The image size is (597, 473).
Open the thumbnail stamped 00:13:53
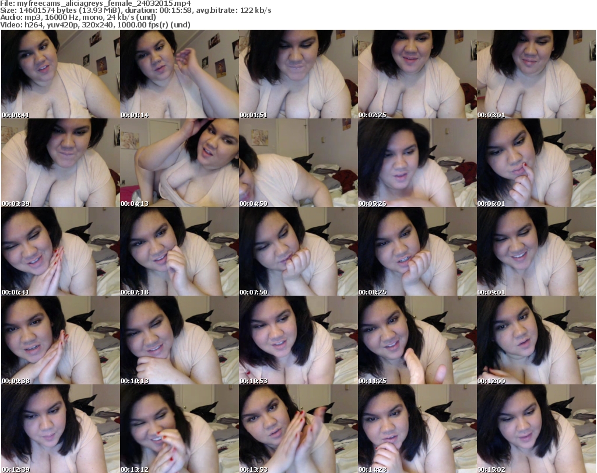click(x=298, y=429)
